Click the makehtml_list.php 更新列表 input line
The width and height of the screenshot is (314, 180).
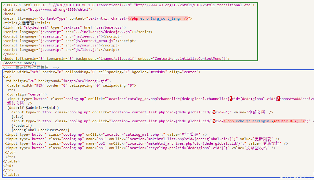point(142,139)
